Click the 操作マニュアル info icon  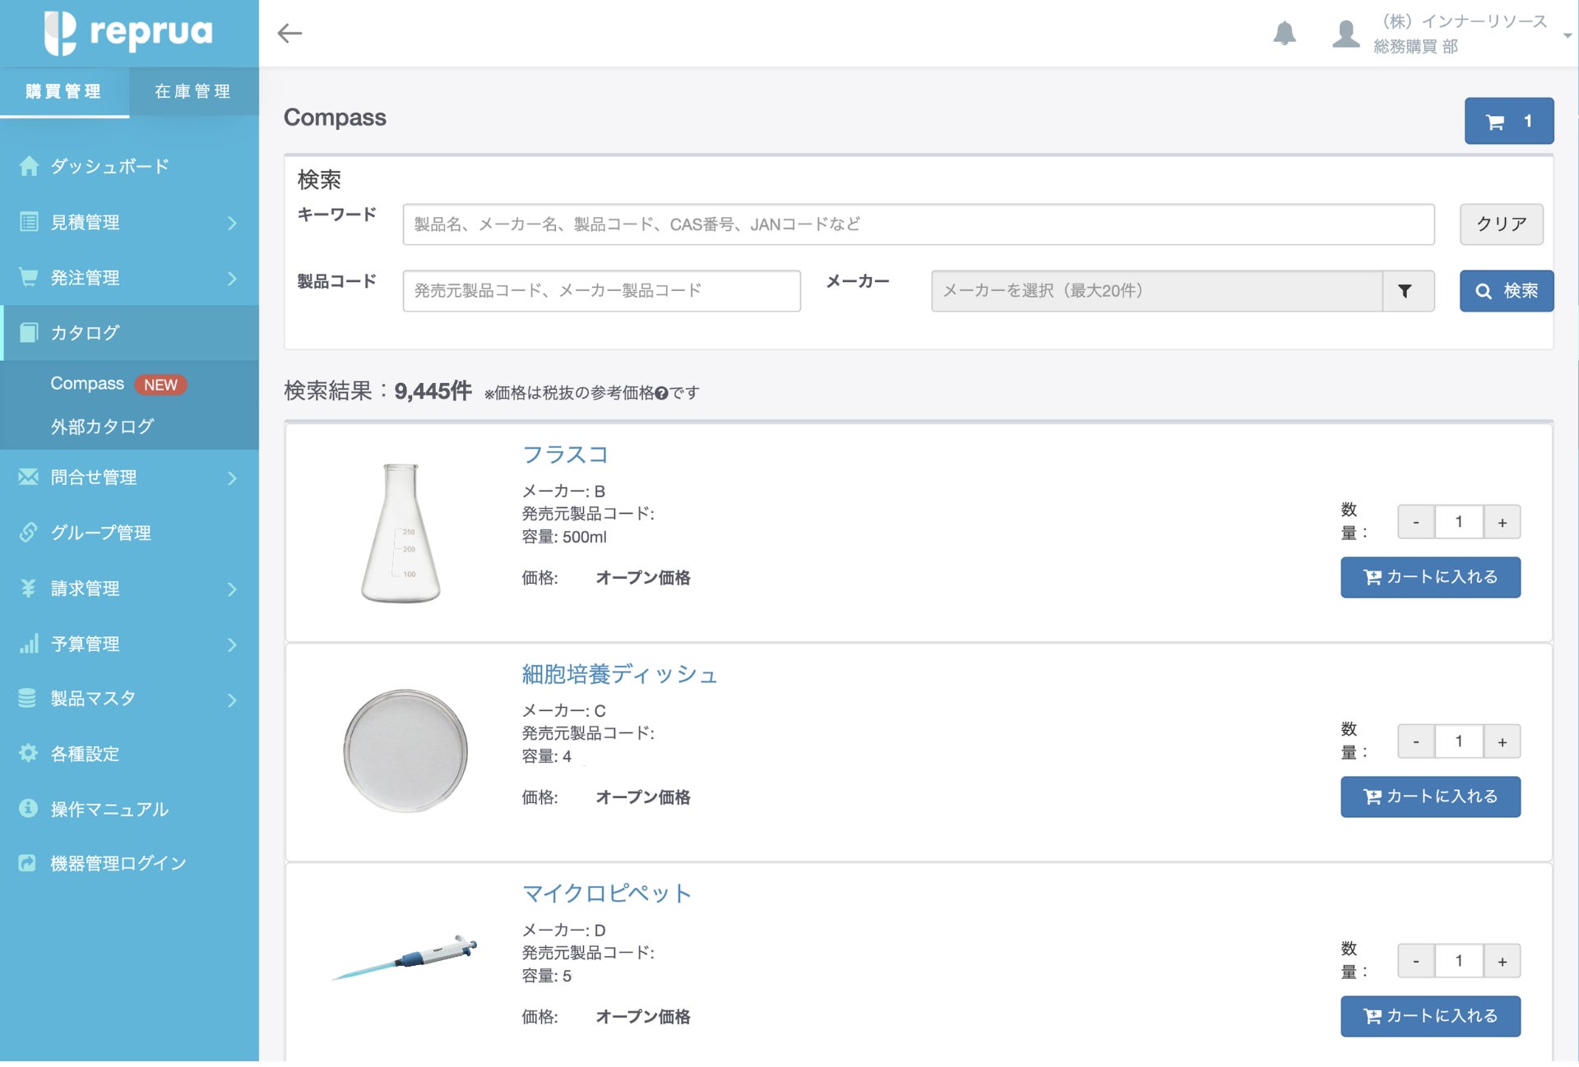[29, 808]
